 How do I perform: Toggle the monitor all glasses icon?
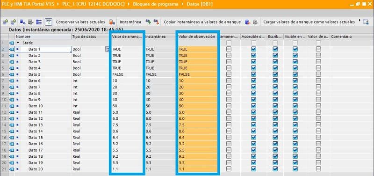(49, 22)
